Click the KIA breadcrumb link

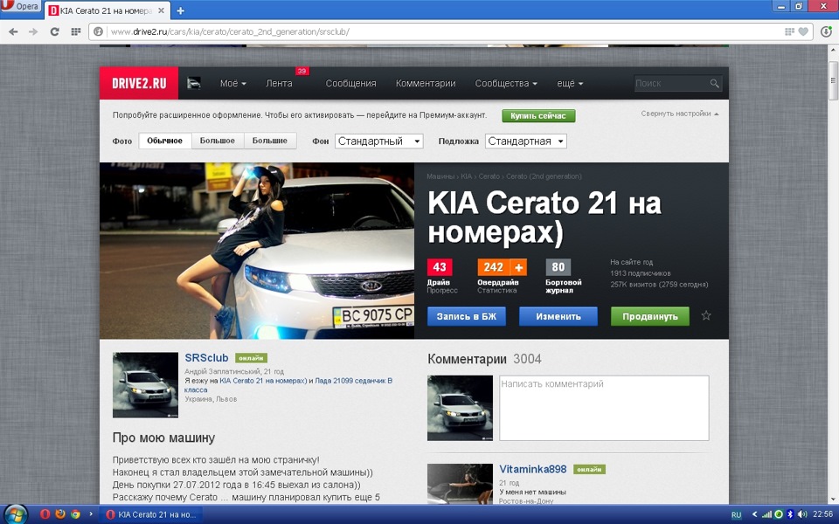[466, 176]
